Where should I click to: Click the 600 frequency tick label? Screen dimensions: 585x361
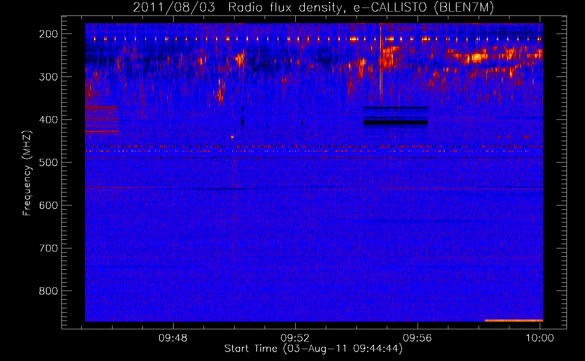(x=48, y=205)
